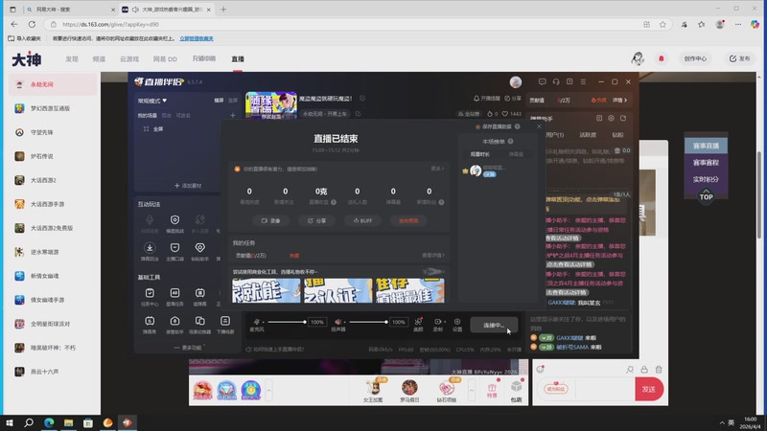
Task: Mute the 扬声器 speaker icon
Action: click(337, 322)
